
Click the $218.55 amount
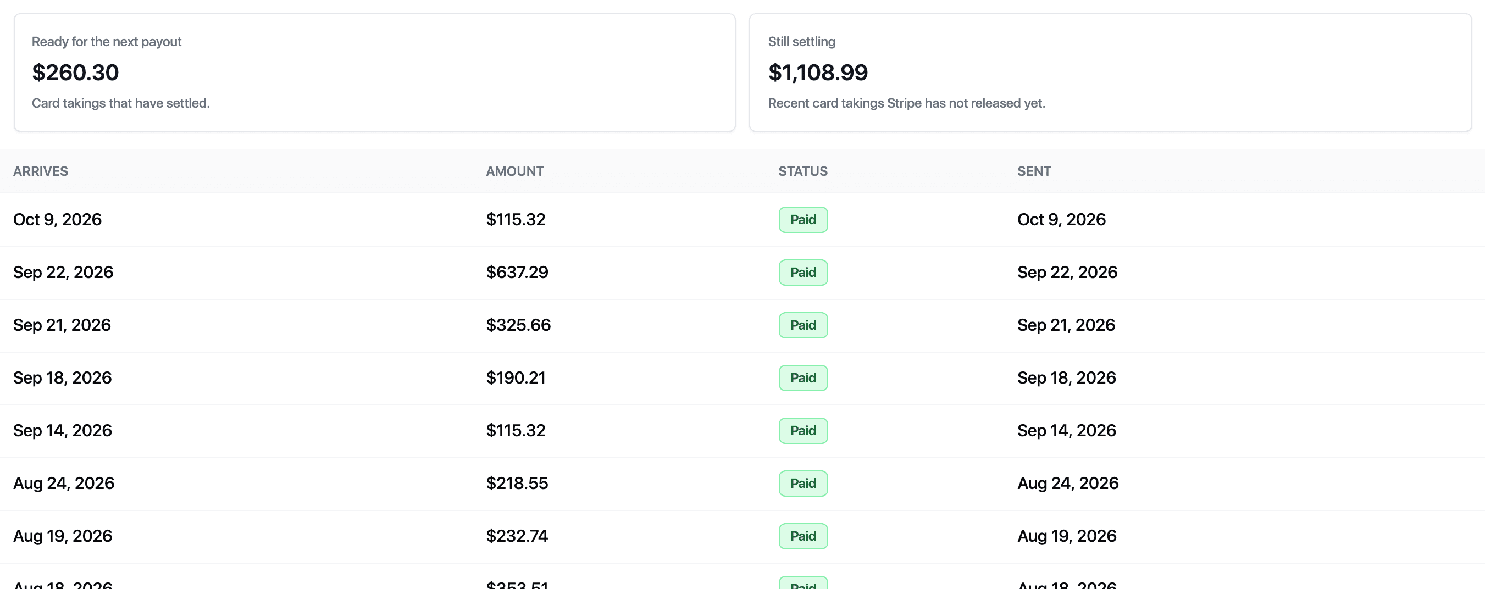[517, 484]
